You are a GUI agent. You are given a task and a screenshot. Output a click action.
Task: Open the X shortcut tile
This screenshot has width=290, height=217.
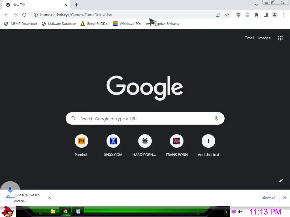(x=113, y=141)
